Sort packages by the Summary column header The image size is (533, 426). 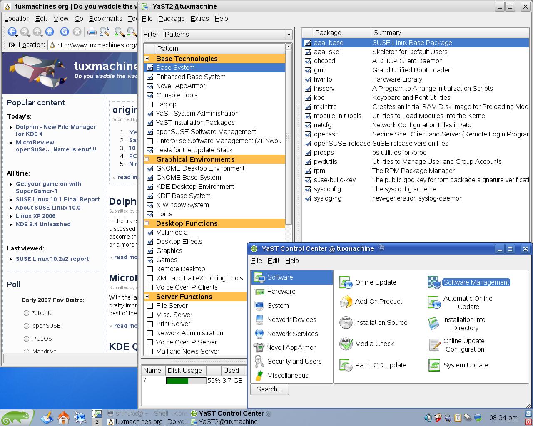[x=450, y=33]
